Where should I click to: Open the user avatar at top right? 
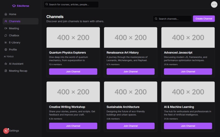[x=214, y=4]
